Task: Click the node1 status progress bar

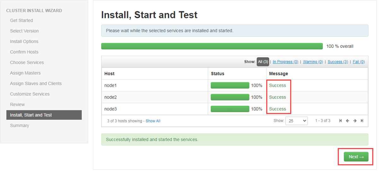Action: click(x=230, y=85)
